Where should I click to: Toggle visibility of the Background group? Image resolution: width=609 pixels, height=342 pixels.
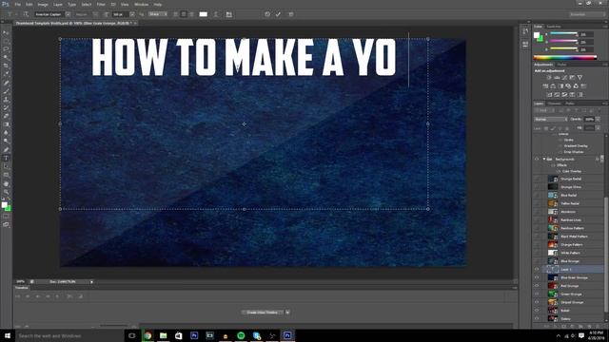[x=537, y=159]
